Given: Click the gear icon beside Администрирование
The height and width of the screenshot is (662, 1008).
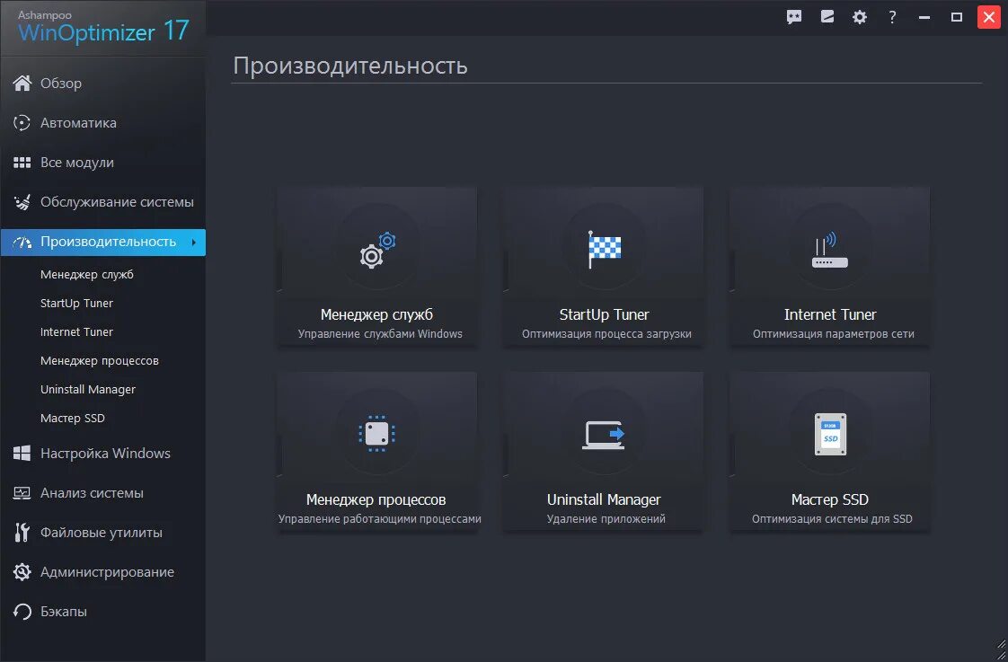Looking at the screenshot, I should click(22, 572).
